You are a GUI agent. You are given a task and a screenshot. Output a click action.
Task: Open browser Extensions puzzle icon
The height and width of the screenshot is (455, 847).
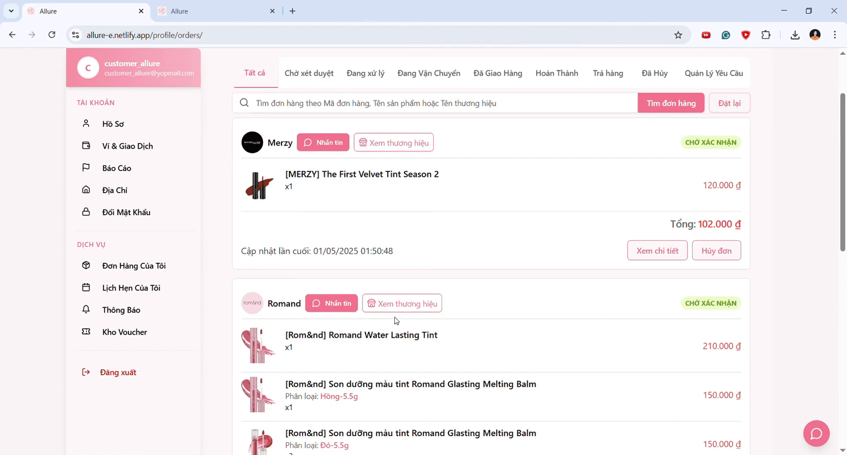(x=766, y=35)
